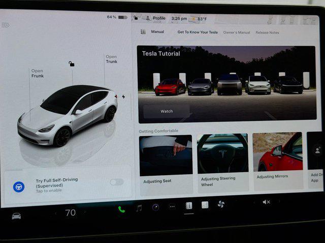Decrease volume with the left chevron
325x243 pixels.
pyautogui.click(x=254, y=202)
